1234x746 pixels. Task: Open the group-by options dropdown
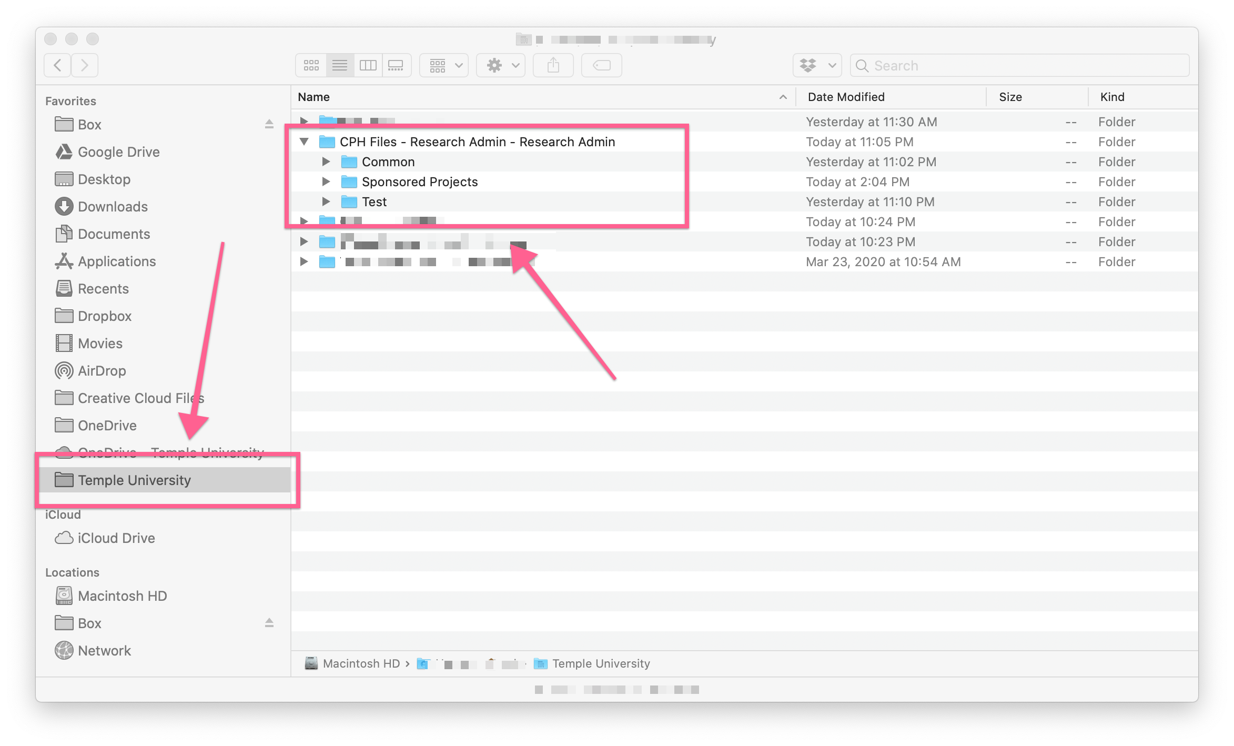[x=444, y=65]
